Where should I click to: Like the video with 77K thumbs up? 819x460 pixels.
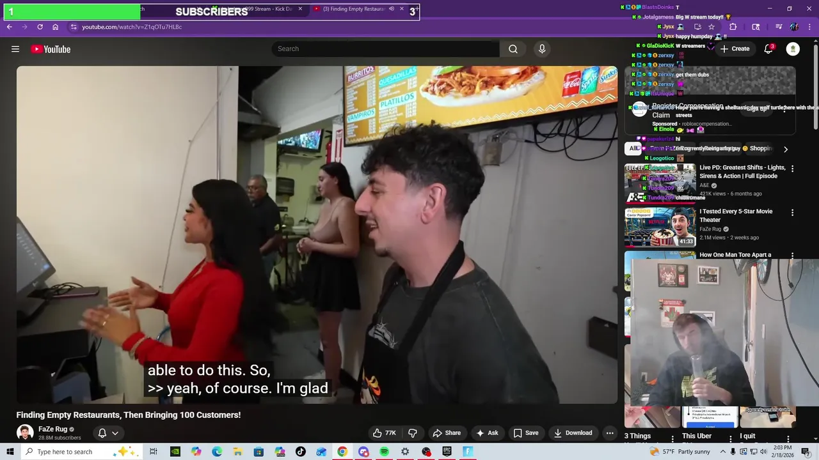click(385, 433)
